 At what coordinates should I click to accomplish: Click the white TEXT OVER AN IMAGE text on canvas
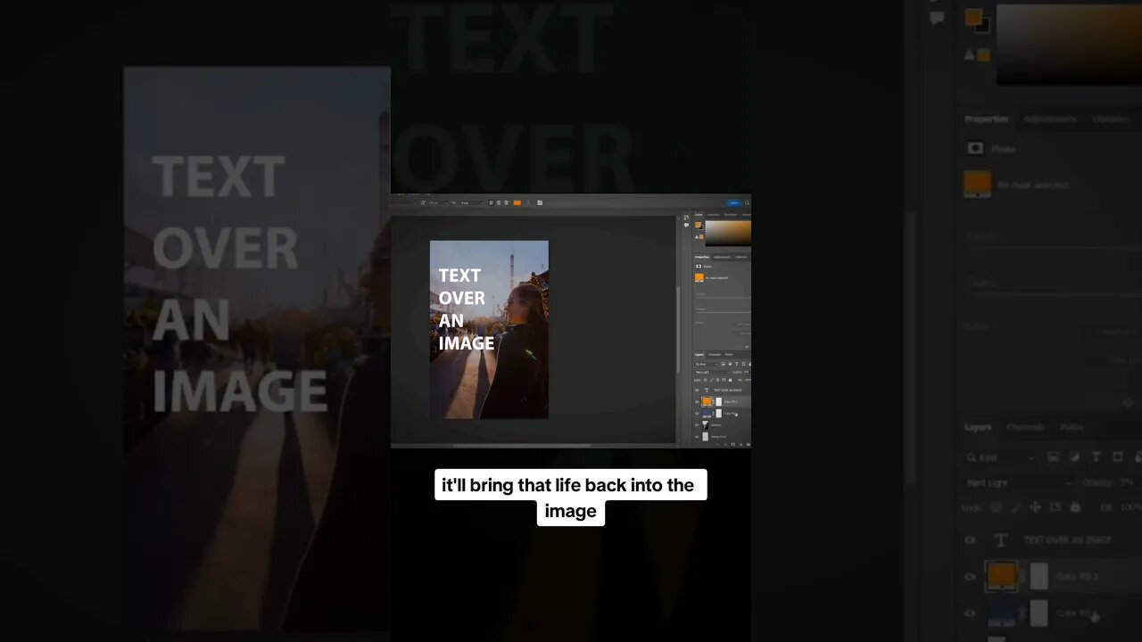click(x=466, y=309)
